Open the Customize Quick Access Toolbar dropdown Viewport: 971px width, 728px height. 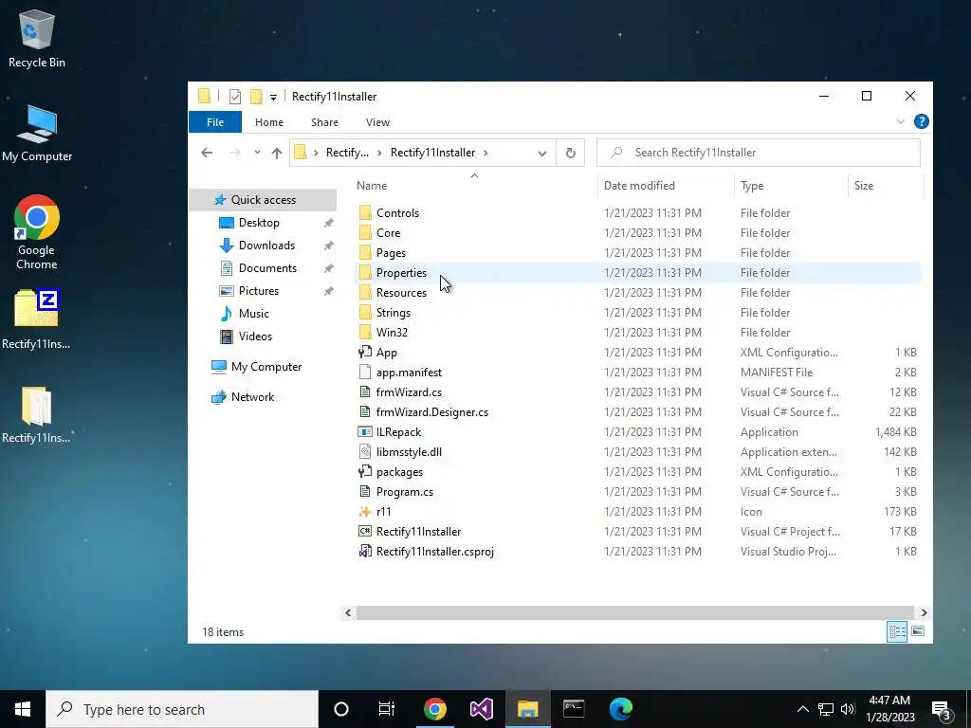[273, 98]
